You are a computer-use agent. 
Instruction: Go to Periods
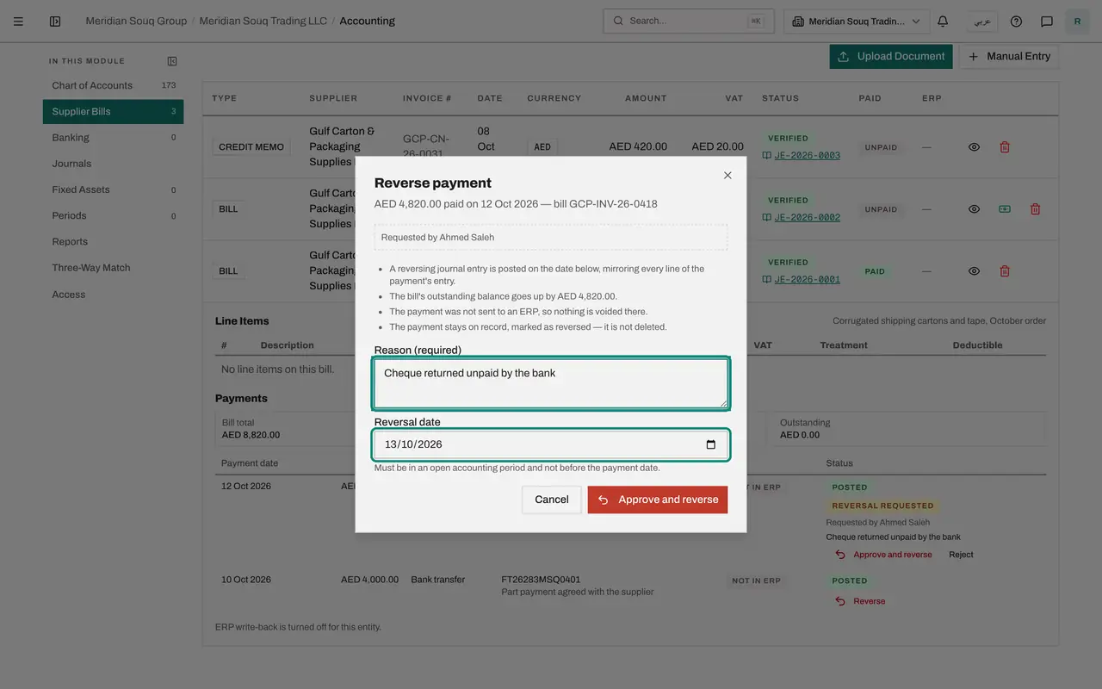tap(113, 215)
